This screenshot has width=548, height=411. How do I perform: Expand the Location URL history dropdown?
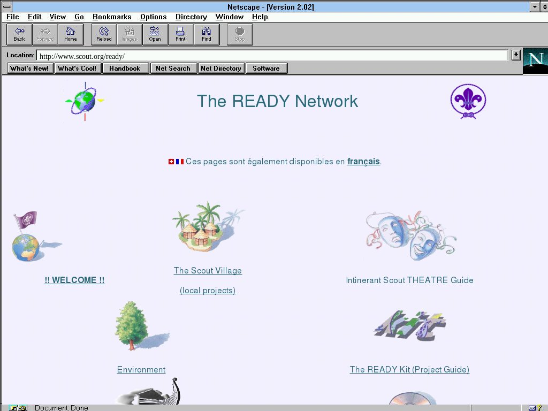515,55
